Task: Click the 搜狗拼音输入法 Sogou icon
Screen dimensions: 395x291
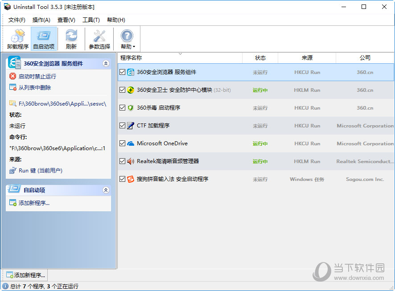Action: pos(131,179)
